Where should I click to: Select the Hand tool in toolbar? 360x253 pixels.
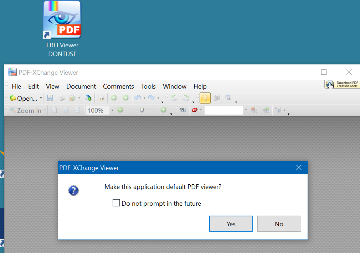205,98
